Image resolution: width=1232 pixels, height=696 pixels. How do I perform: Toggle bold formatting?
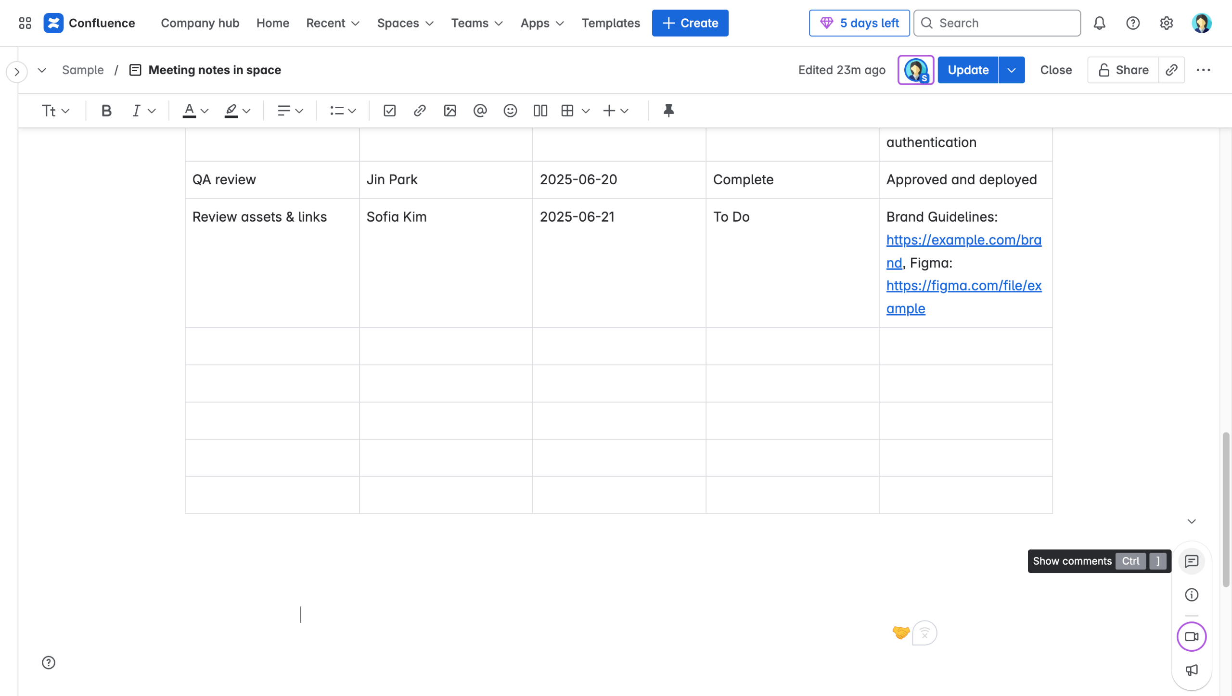pos(106,111)
